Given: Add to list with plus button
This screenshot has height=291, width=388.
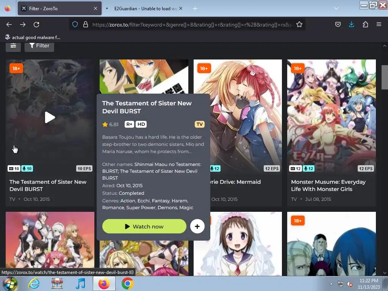Looking at the screenshot, I should coord(197,227).
